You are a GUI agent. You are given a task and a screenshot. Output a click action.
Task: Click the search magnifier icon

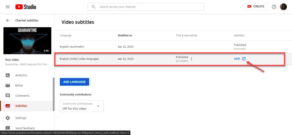click(94, 7)
